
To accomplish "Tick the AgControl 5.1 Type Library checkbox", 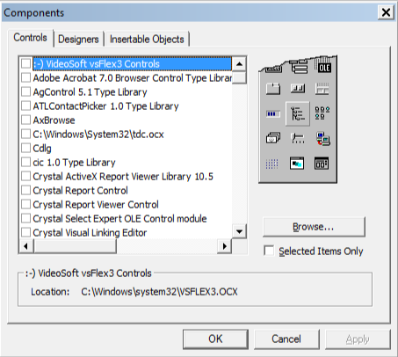I will click(26, 91).
